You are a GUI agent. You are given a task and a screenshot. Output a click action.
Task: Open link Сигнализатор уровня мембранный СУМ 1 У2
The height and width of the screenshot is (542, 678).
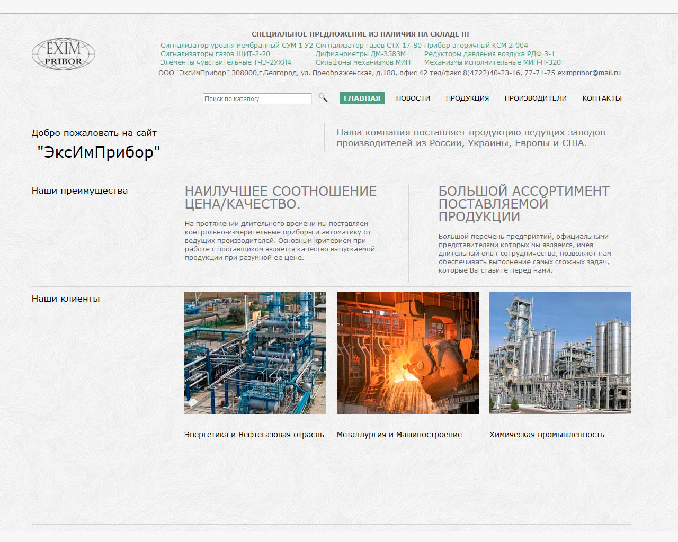pyautogui.click(x=237, y=46)
